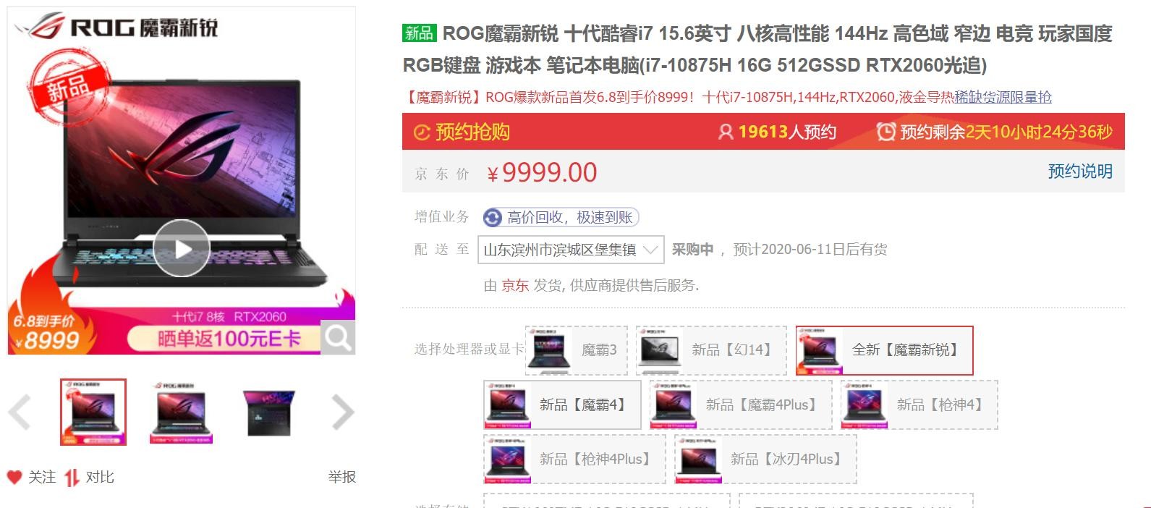The height and width of the screenshot is (508, 1151).
Task: Click the red heart 关注 icon
Action: click(x=14, y=477)
